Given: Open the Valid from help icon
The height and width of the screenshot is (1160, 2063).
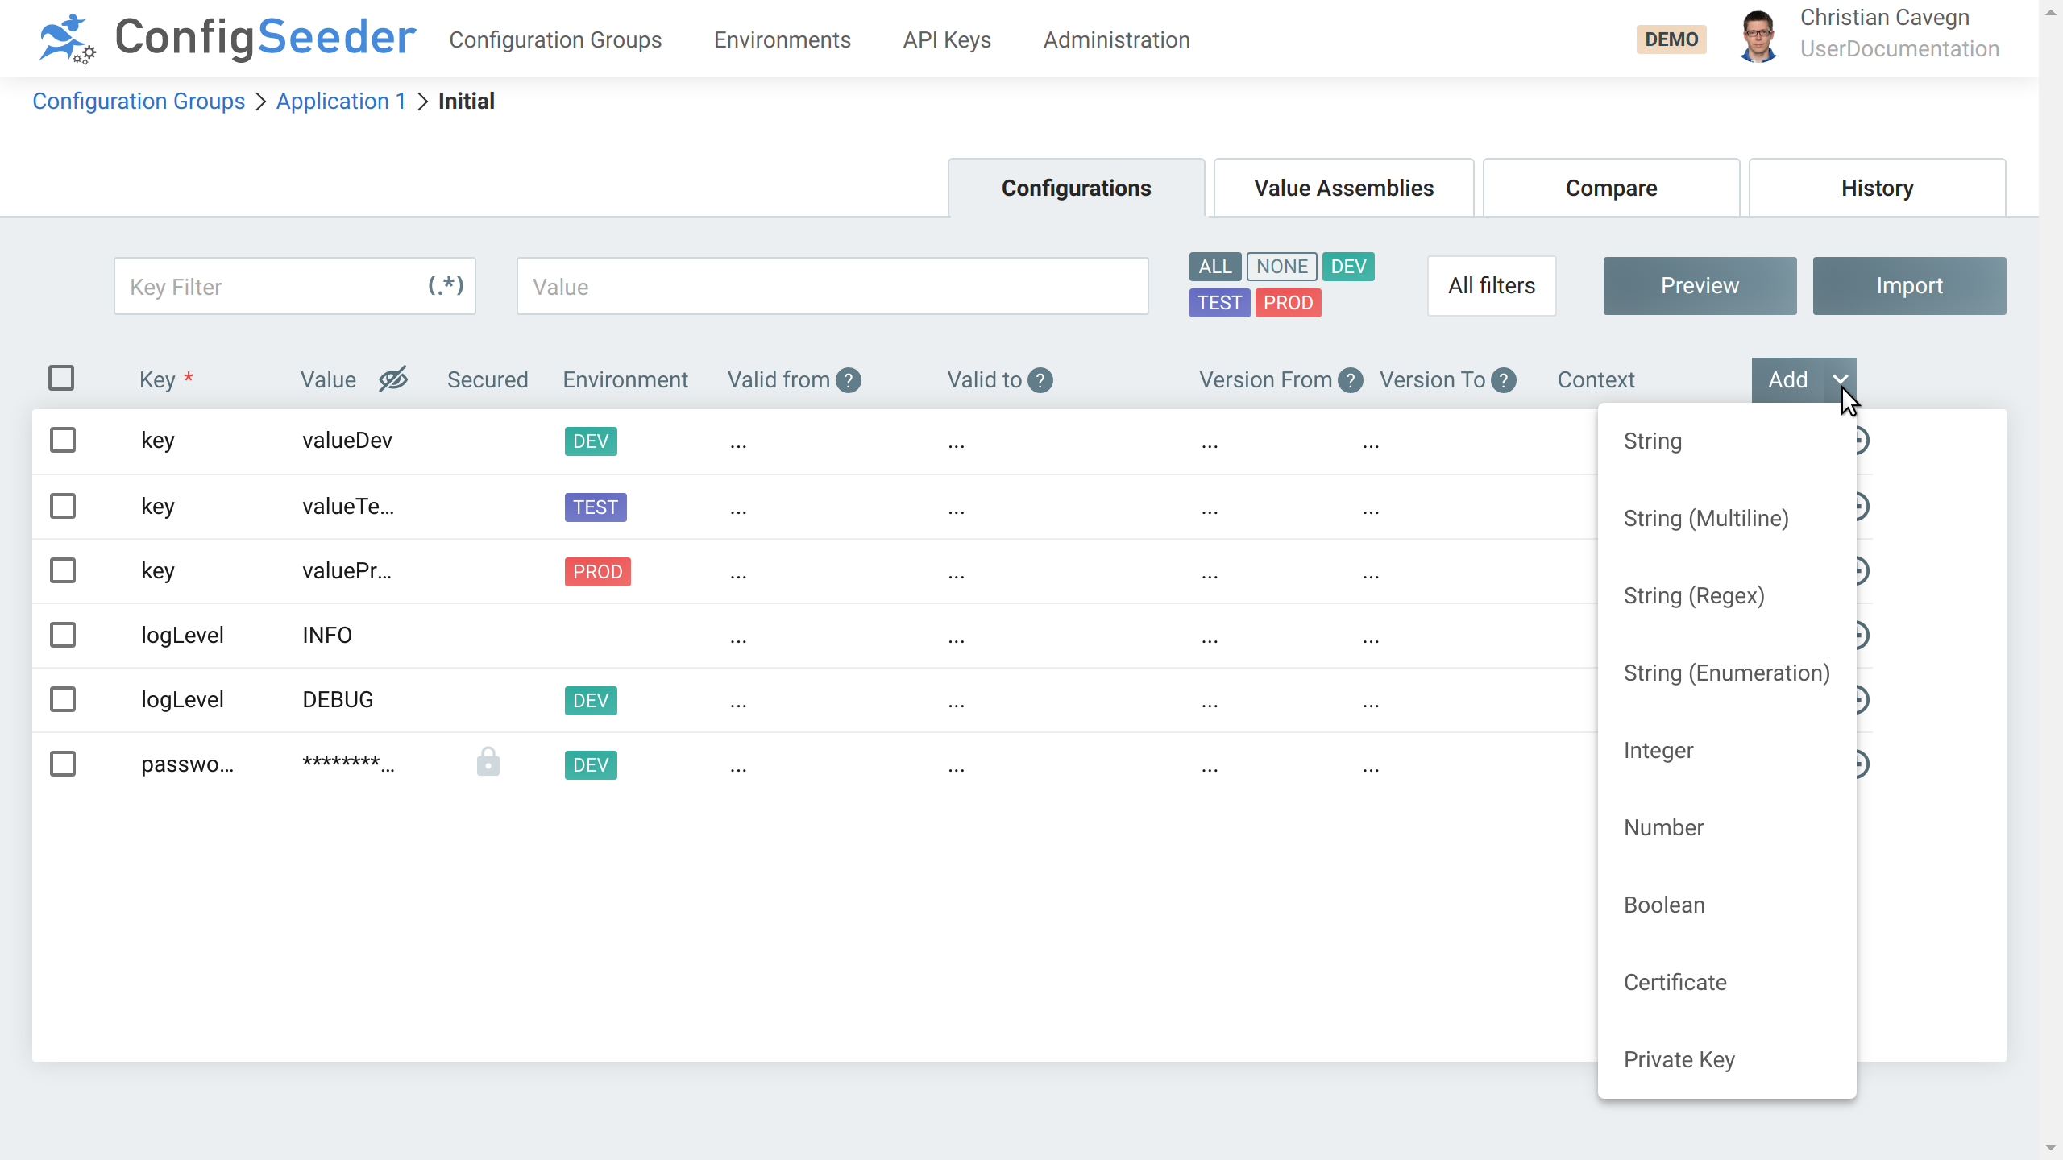Looking at the screenshot, I should 849,379.
